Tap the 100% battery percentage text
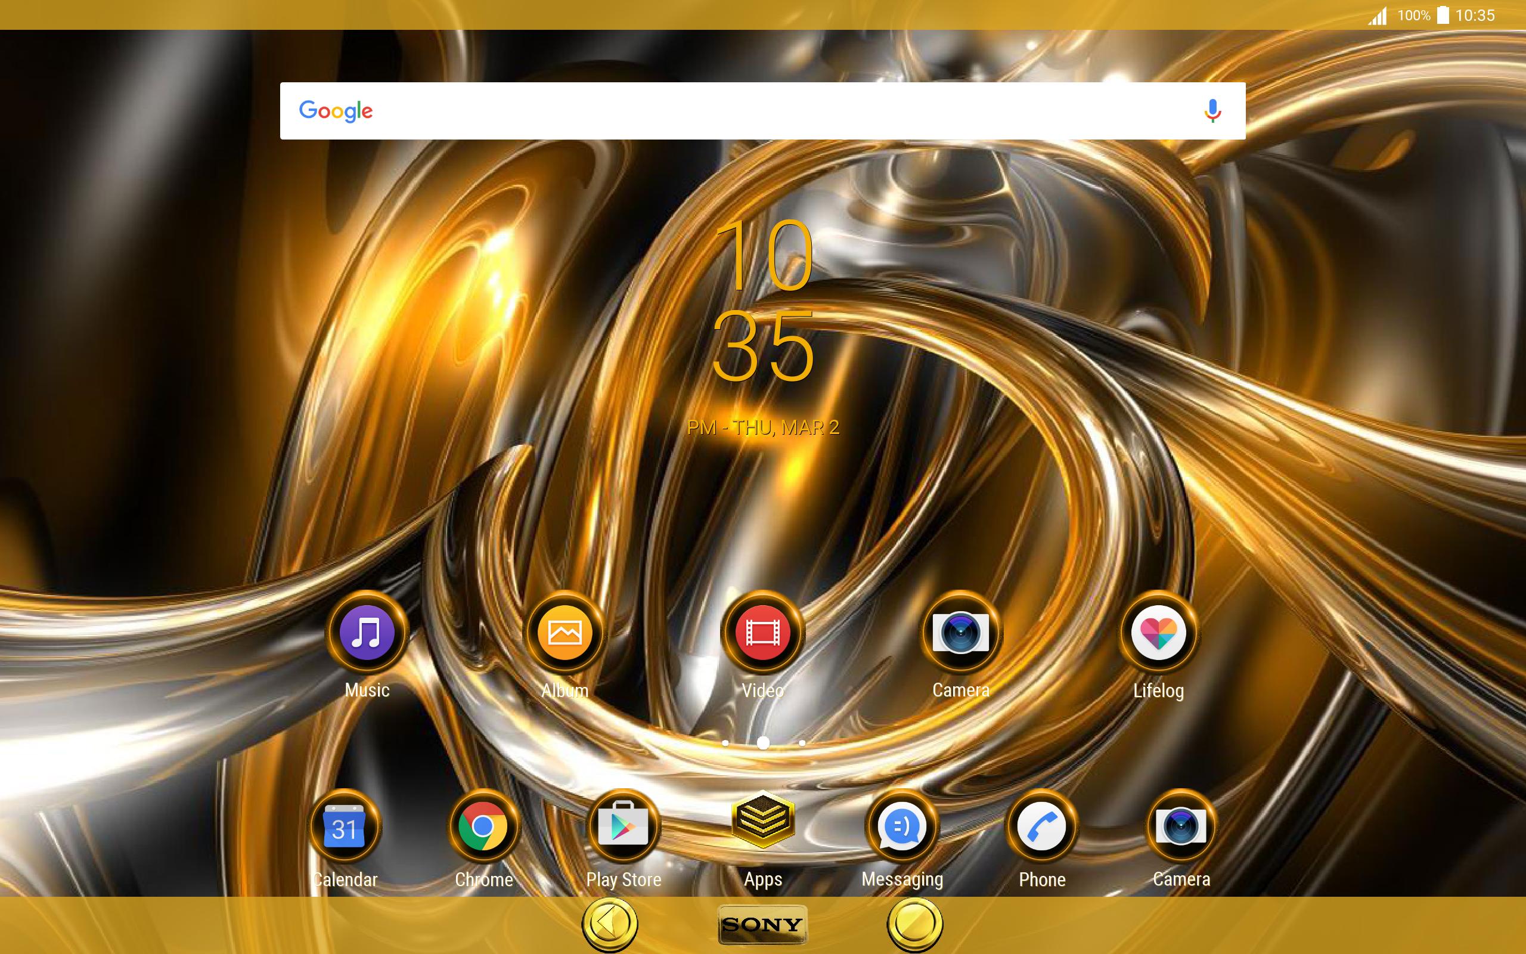The height and width of the screenshot is (954, 1526). tap(1414, 15)
